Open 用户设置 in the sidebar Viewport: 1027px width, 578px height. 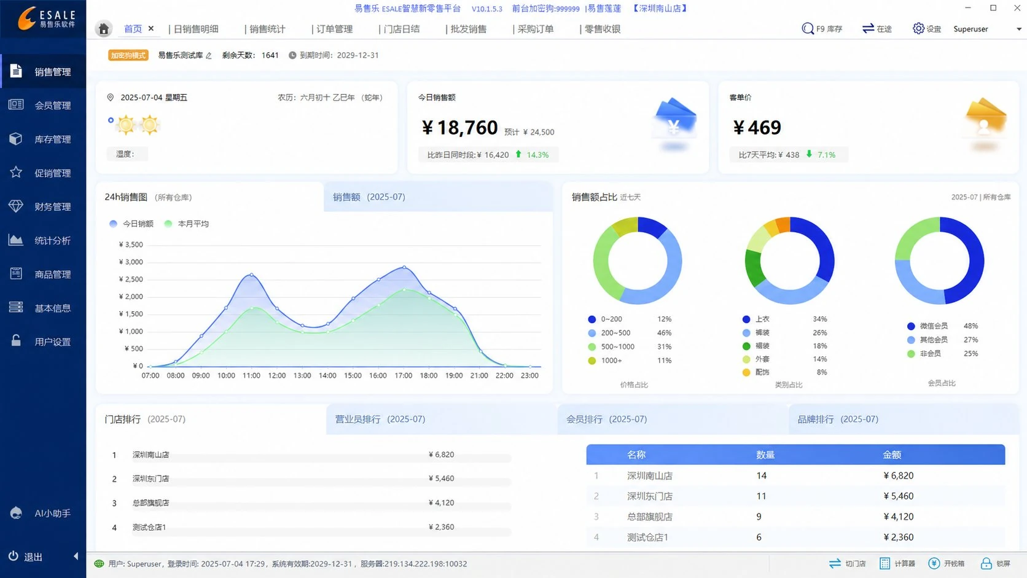pyautogui.click(x=43, y=342)
